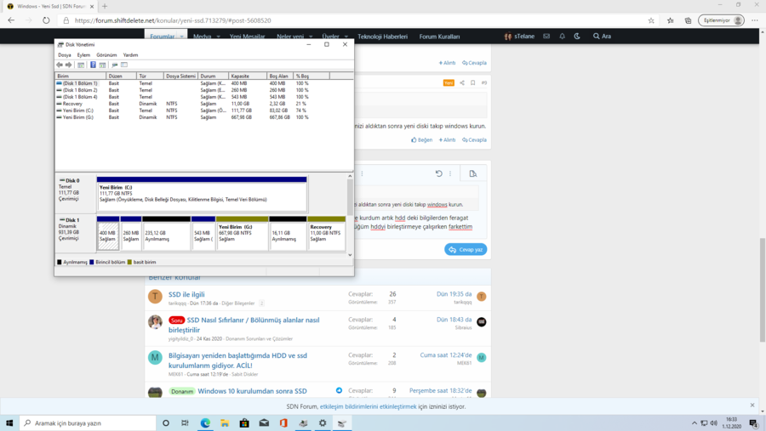Click Beğen on post #9

tap(421, 140)
